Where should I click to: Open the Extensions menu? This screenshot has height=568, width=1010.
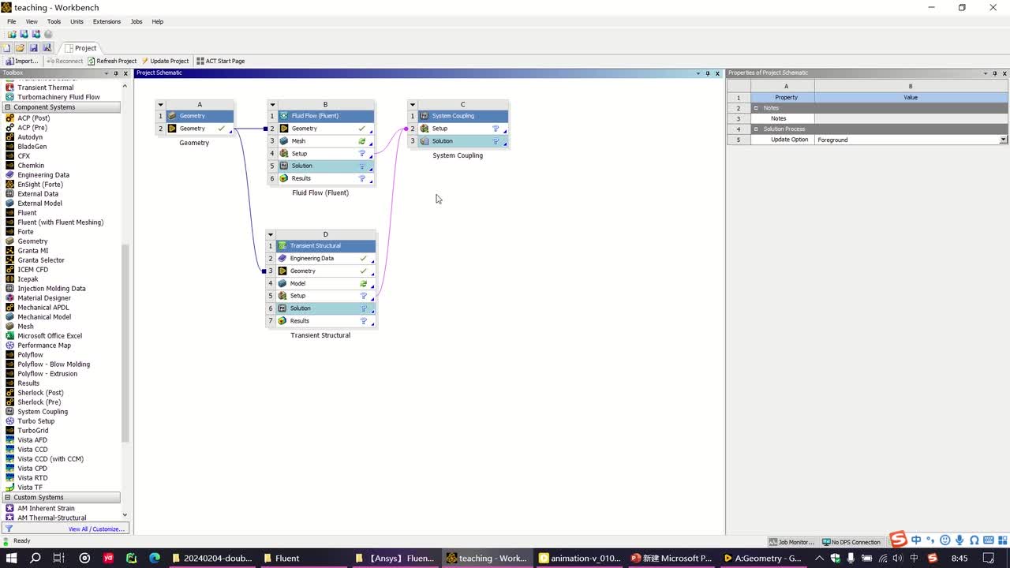pyautogui.click(x=107, y=21)
